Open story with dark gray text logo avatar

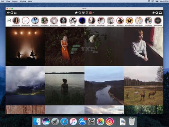pos(158,21)
